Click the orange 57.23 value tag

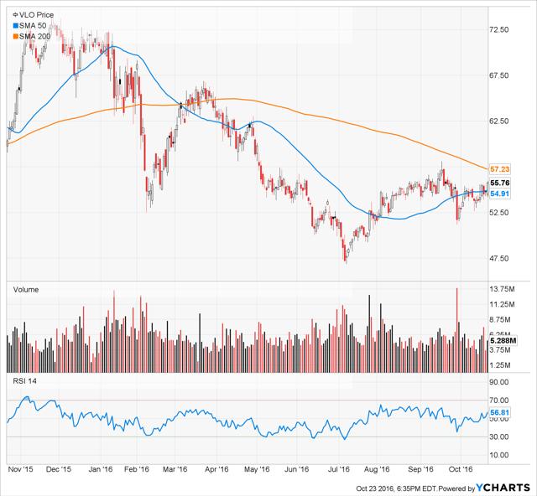500,169
